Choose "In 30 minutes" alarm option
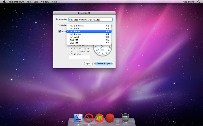Screen dimensions: 203x126 click(x=89, y=26)
